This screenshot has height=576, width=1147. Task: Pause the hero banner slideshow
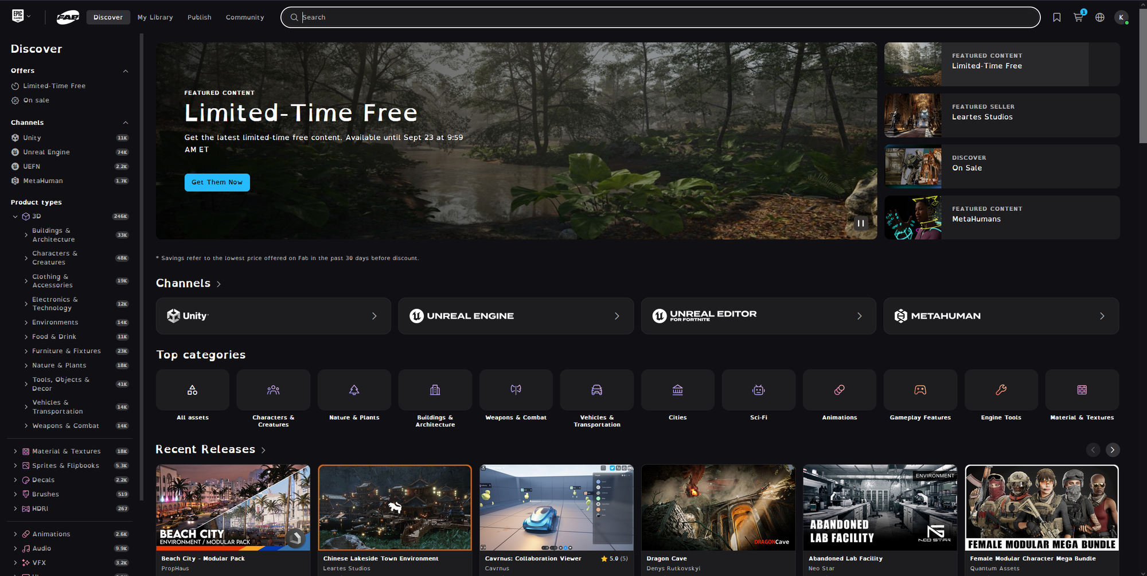(861, 223)
